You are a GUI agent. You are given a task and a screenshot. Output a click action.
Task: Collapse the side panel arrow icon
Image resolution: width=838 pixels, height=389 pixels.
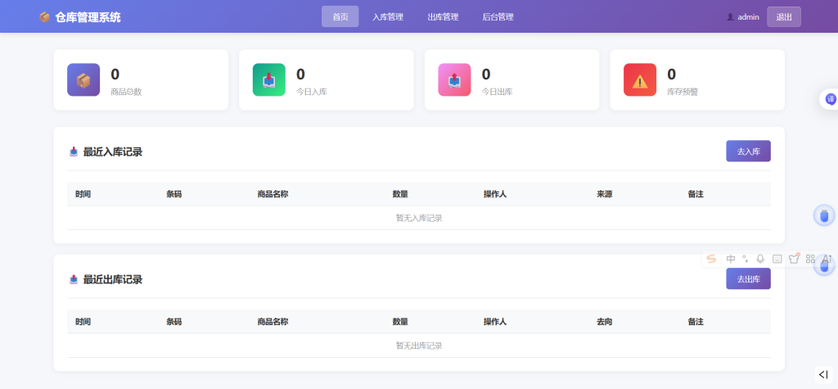coord(823,374)
